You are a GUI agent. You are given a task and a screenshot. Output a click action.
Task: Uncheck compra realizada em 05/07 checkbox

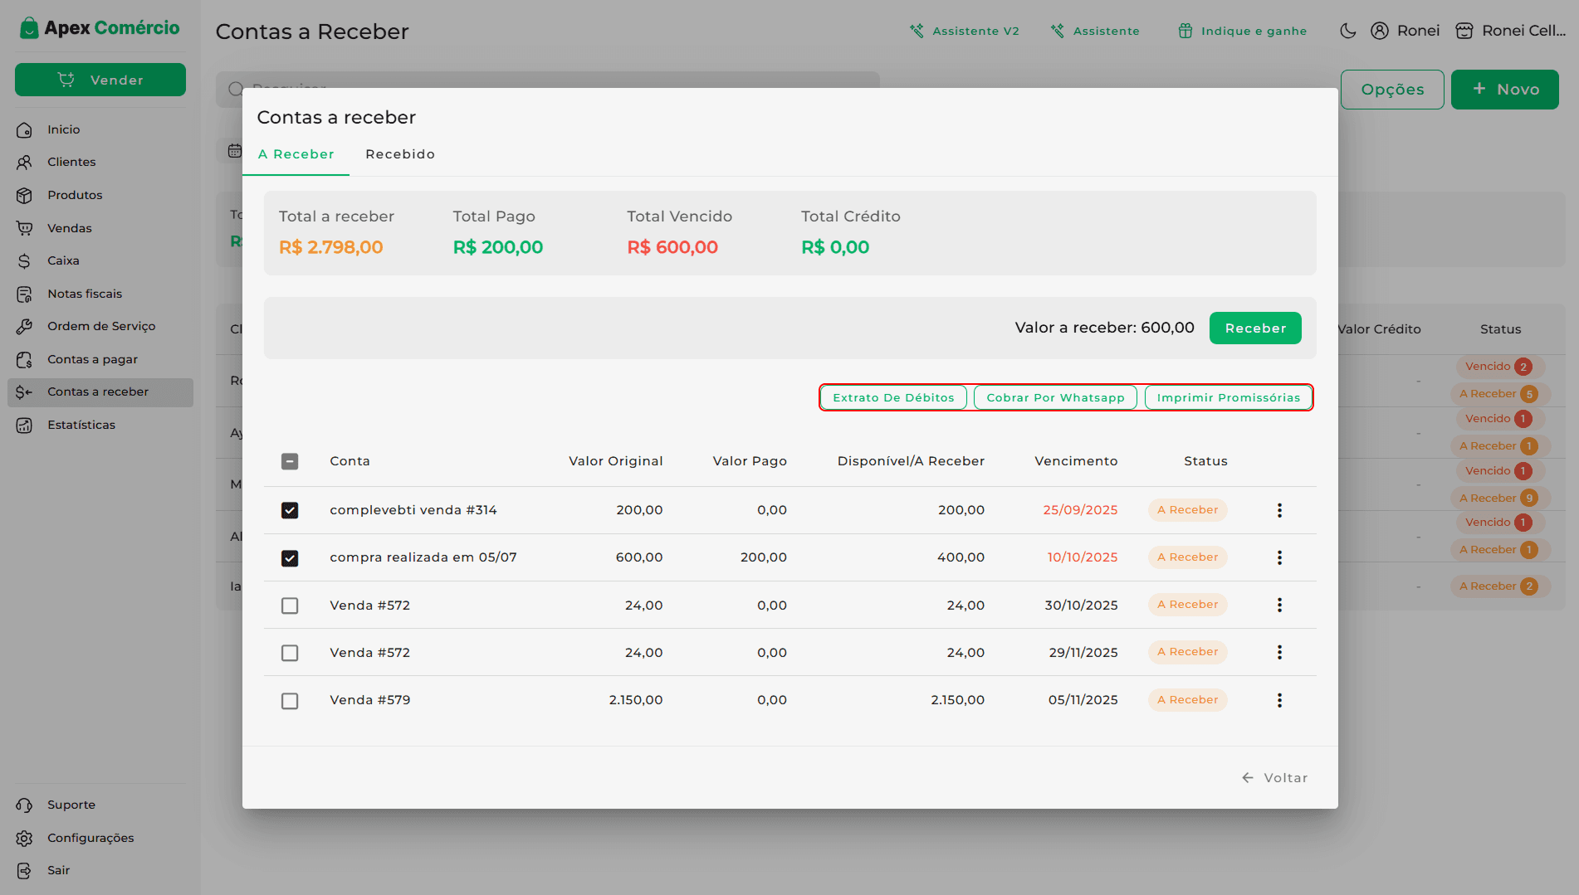290,558
